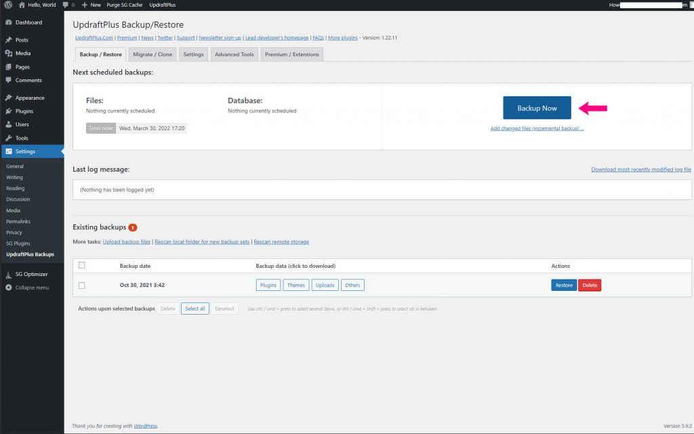Click the Settings sliders icon
Viewport: 694px width, 434px height.
8,151
